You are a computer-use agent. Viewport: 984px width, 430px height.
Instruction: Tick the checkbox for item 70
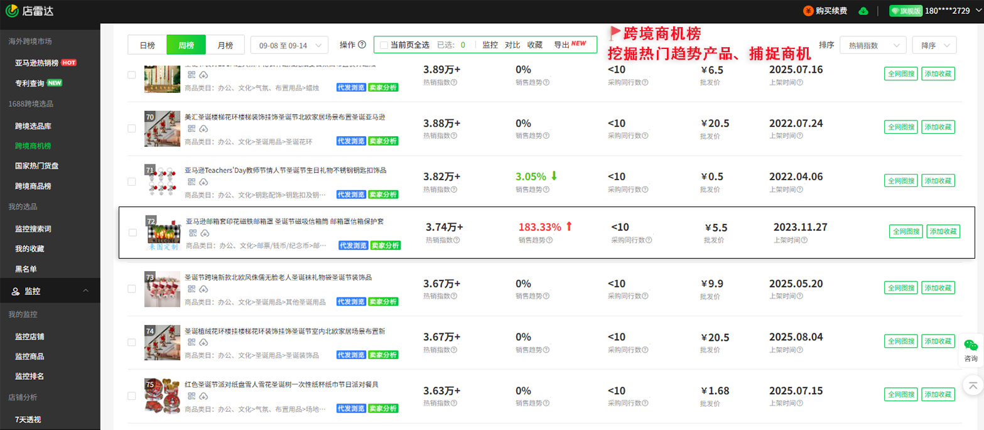click(131, 128)
